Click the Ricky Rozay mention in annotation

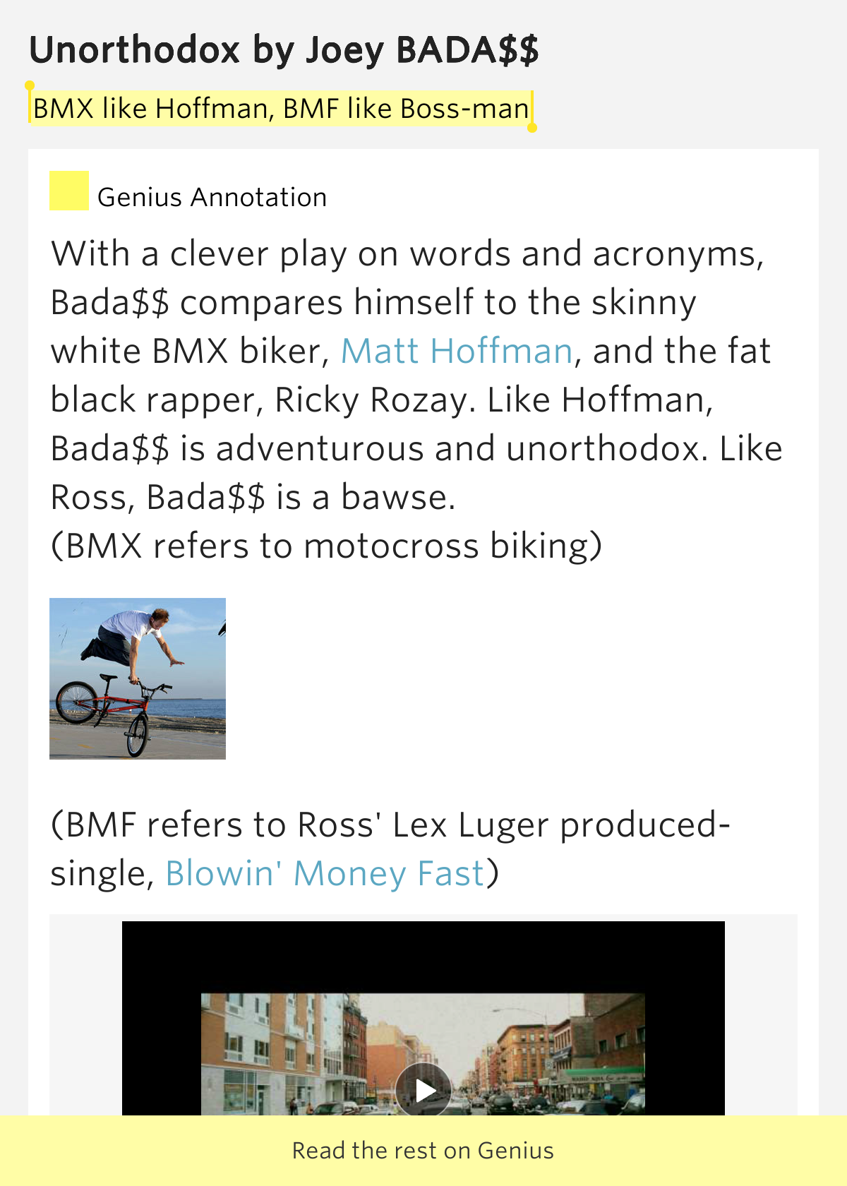(369, 400)
